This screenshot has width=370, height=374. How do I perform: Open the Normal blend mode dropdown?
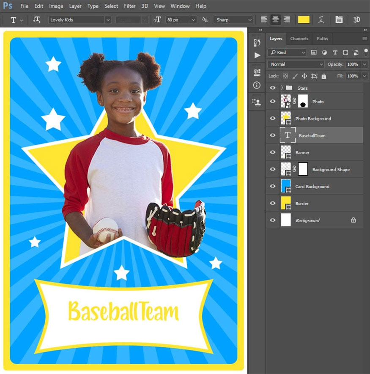click(296, 64)
